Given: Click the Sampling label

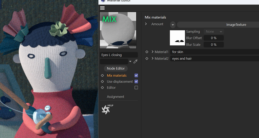Looking at the screenshot, I should (x=193, y=31).
